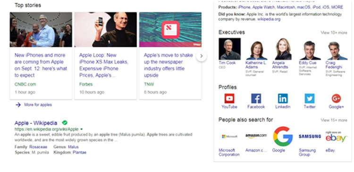Open the iOS product link
354x172 pixels.
click(326, 7)
